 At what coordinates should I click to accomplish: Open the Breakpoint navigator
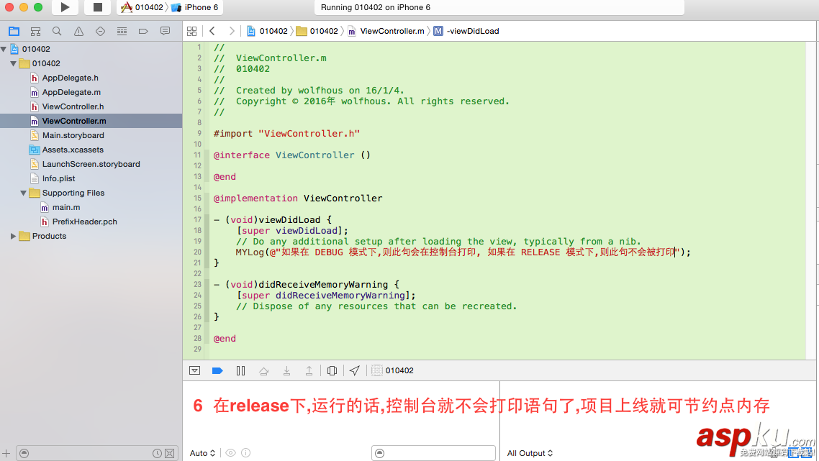[142, 31]
